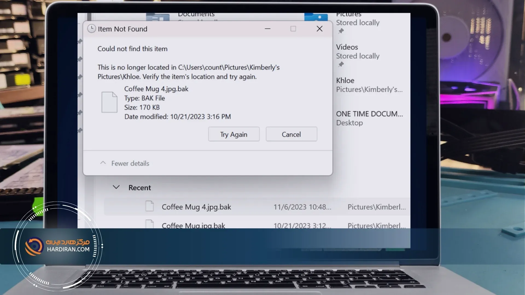Collapse dialog with Fewer details chevron
525x295 pixels.
[103, 163]
